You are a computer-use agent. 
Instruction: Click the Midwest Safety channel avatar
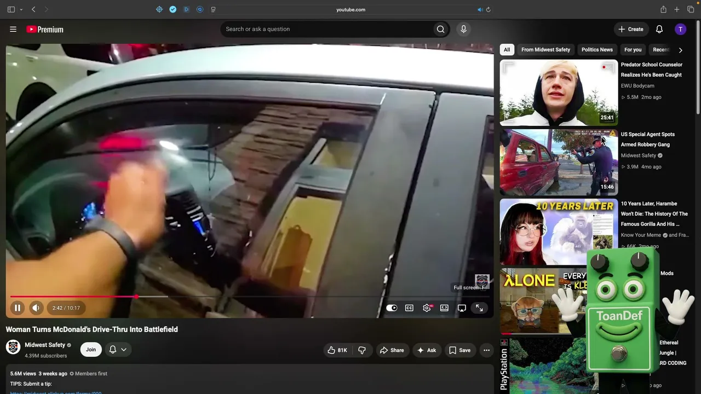[x=13, y=347]
